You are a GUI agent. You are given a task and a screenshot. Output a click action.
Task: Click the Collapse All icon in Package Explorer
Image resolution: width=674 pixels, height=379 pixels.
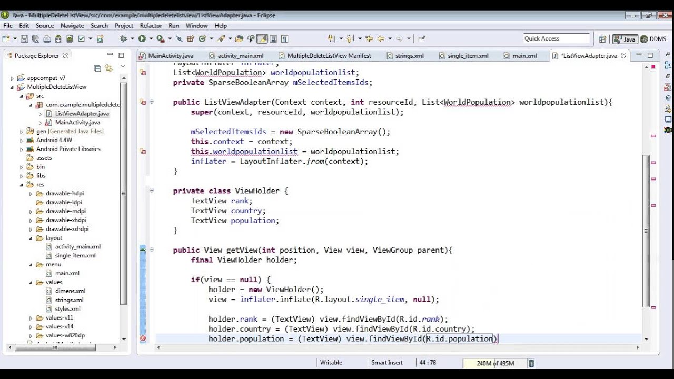[97, 68]
